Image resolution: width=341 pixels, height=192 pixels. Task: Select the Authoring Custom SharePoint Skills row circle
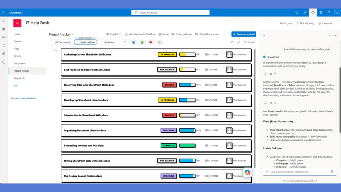[x=55, y=51]
